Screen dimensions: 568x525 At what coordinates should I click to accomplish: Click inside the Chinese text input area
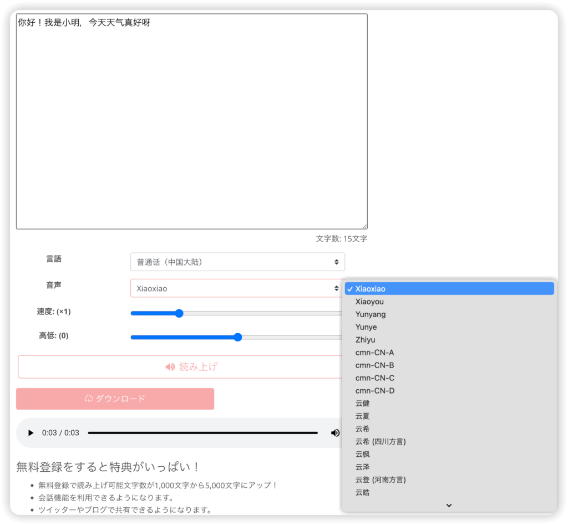click(191, 122)
